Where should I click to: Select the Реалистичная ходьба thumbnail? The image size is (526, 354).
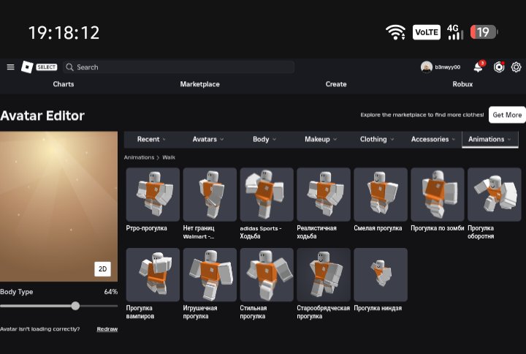point(324,195)
